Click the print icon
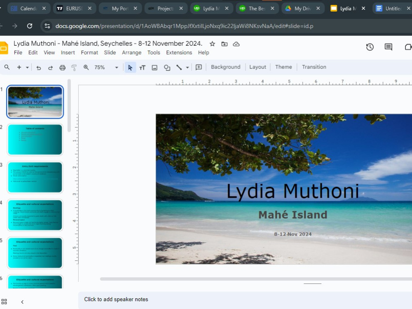Viewport: 412px width, 309px height. click(x=62, y=68)
